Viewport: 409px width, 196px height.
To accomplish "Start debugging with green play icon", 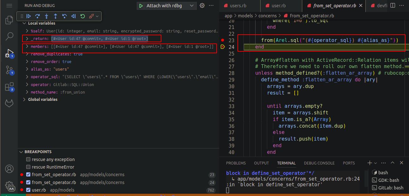I will point(141,6).
